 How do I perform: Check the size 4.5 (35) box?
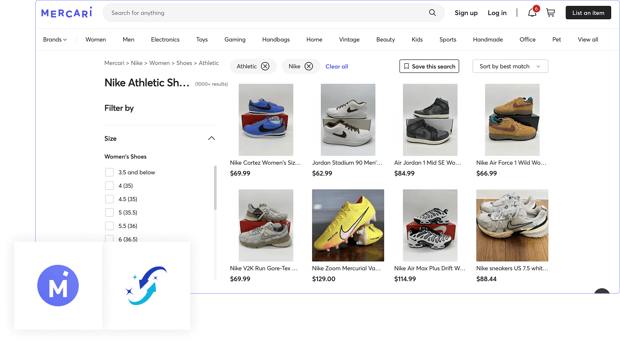[109, 199]
